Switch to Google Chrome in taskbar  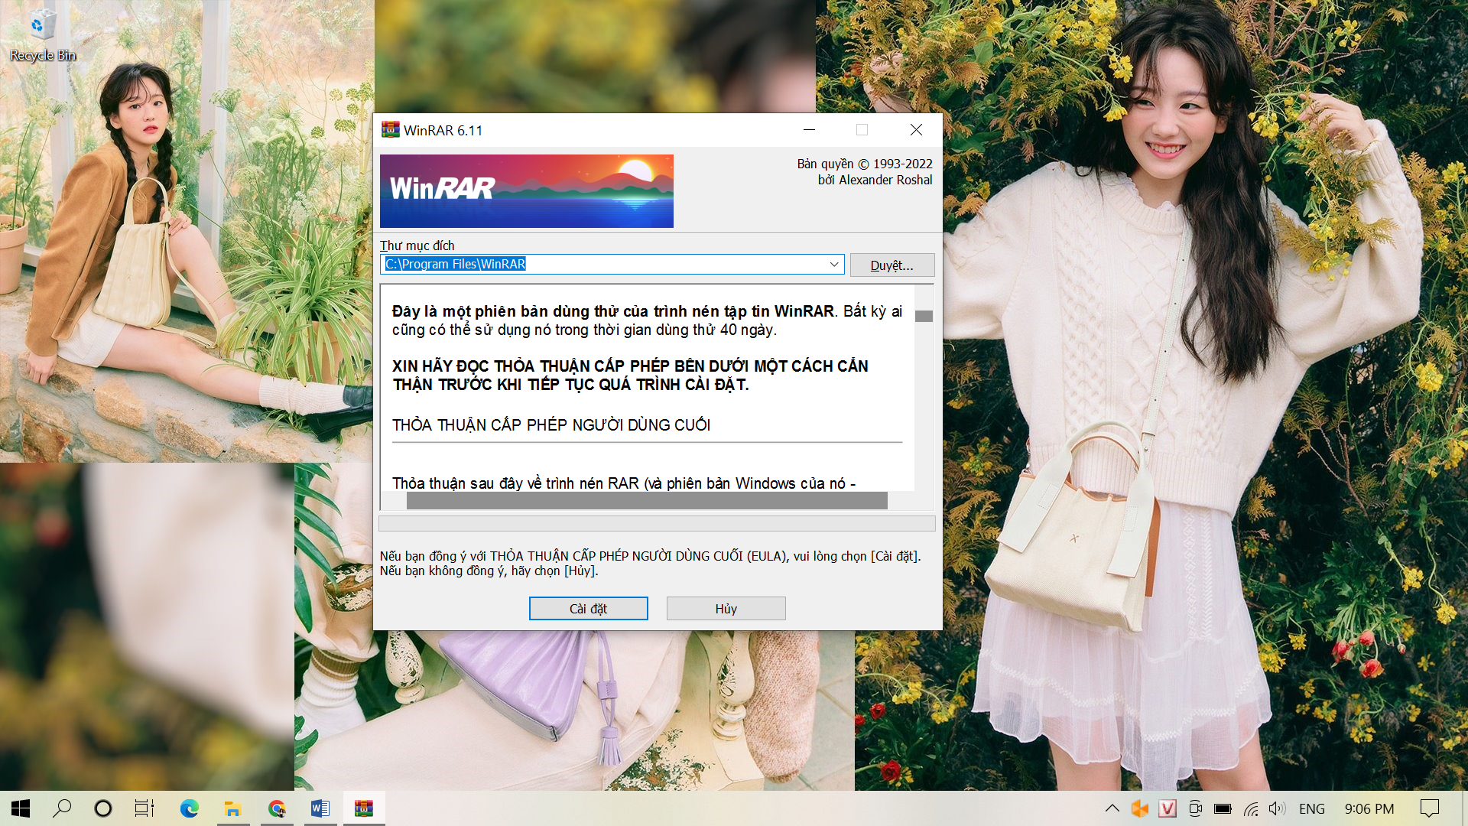(x=277, y=808)
